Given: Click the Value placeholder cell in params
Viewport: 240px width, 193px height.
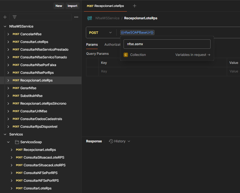Looking at the screenshot, I should pos(234,71).
